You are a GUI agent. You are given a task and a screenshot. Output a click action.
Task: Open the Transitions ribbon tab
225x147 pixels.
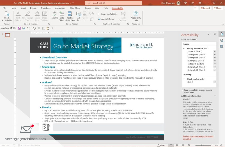click(45, 8)
